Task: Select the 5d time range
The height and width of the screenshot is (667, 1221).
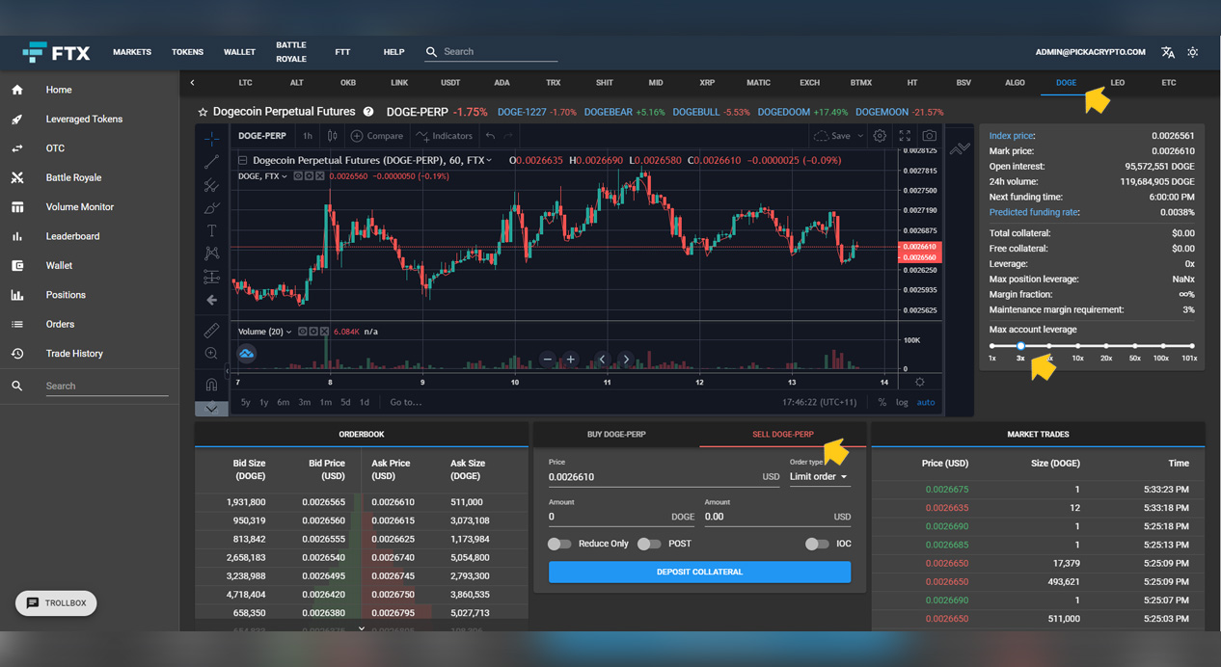Action: click(x=345, y=402)
